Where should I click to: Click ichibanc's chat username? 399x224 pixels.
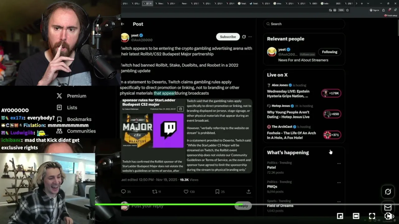(11, 140)
